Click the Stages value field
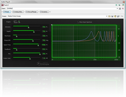126x97 pixels. tap(15, 22)
